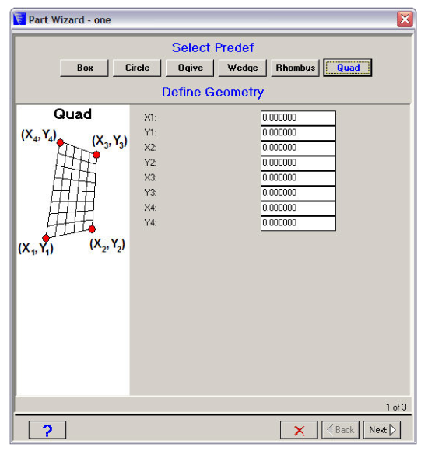Cancel the wizard with the red X button
Screen dimensions: 428x451
pos(299,430)
